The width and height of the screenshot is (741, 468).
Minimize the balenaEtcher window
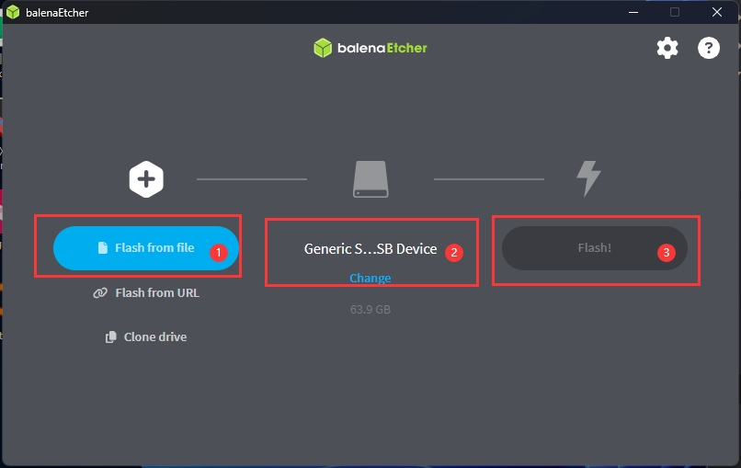(x=633, y=12)
